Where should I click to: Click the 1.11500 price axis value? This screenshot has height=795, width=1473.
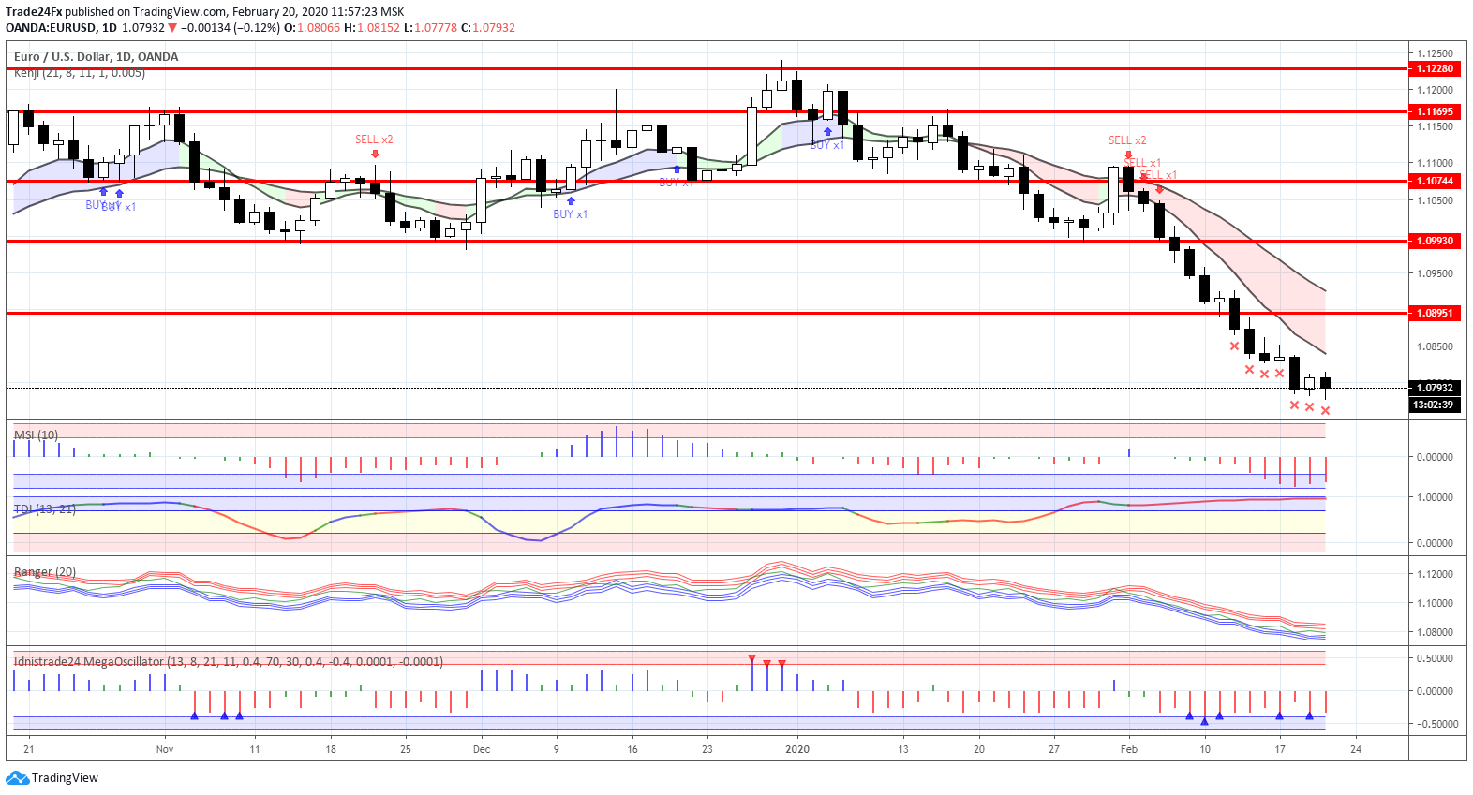pyautogui.click(x=1436, y=126)
